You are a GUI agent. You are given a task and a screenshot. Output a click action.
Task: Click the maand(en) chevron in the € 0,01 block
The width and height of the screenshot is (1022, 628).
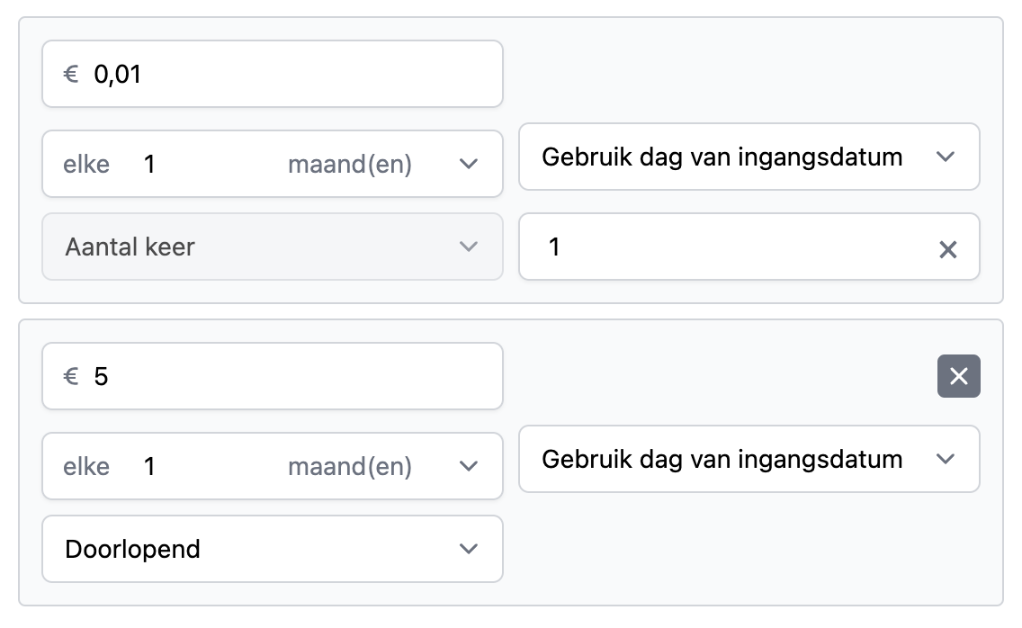[x=468, y=164]
